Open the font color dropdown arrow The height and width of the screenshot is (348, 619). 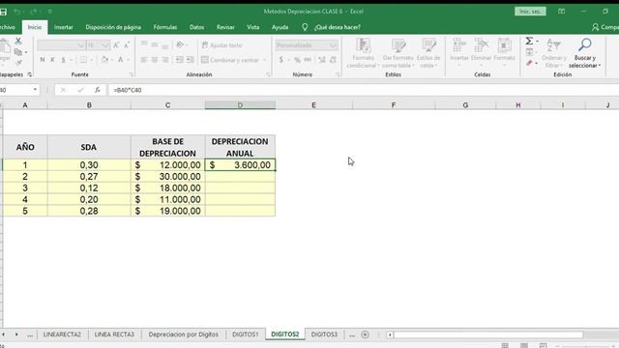point(129,60)
